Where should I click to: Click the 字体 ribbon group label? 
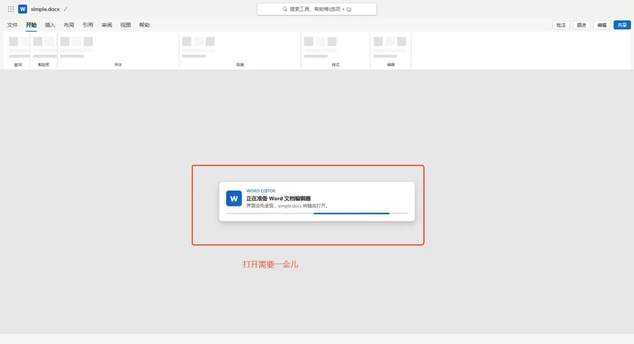click(118, 65)
